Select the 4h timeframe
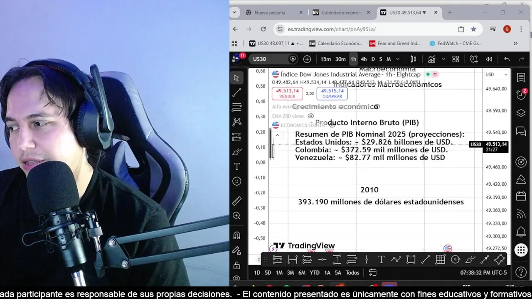The height and width of the screenshot is (299, 532). (x=364, y=59)
